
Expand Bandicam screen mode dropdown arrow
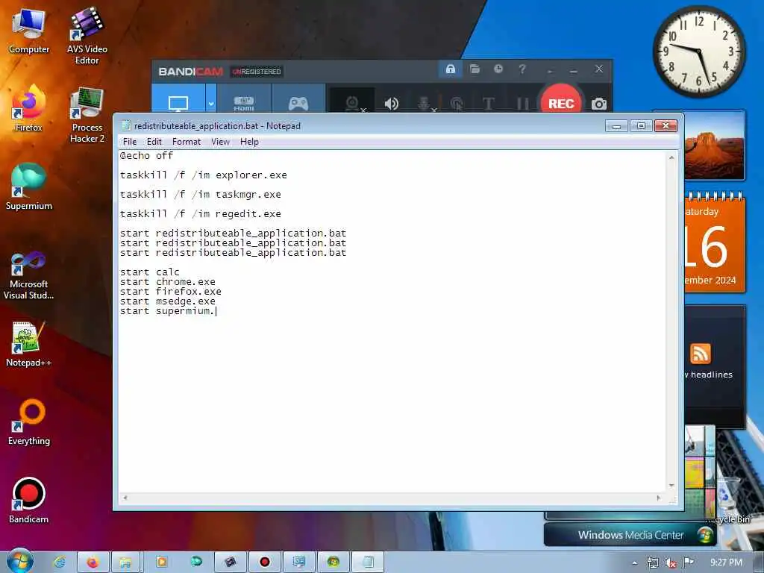(x=211, y=103)
